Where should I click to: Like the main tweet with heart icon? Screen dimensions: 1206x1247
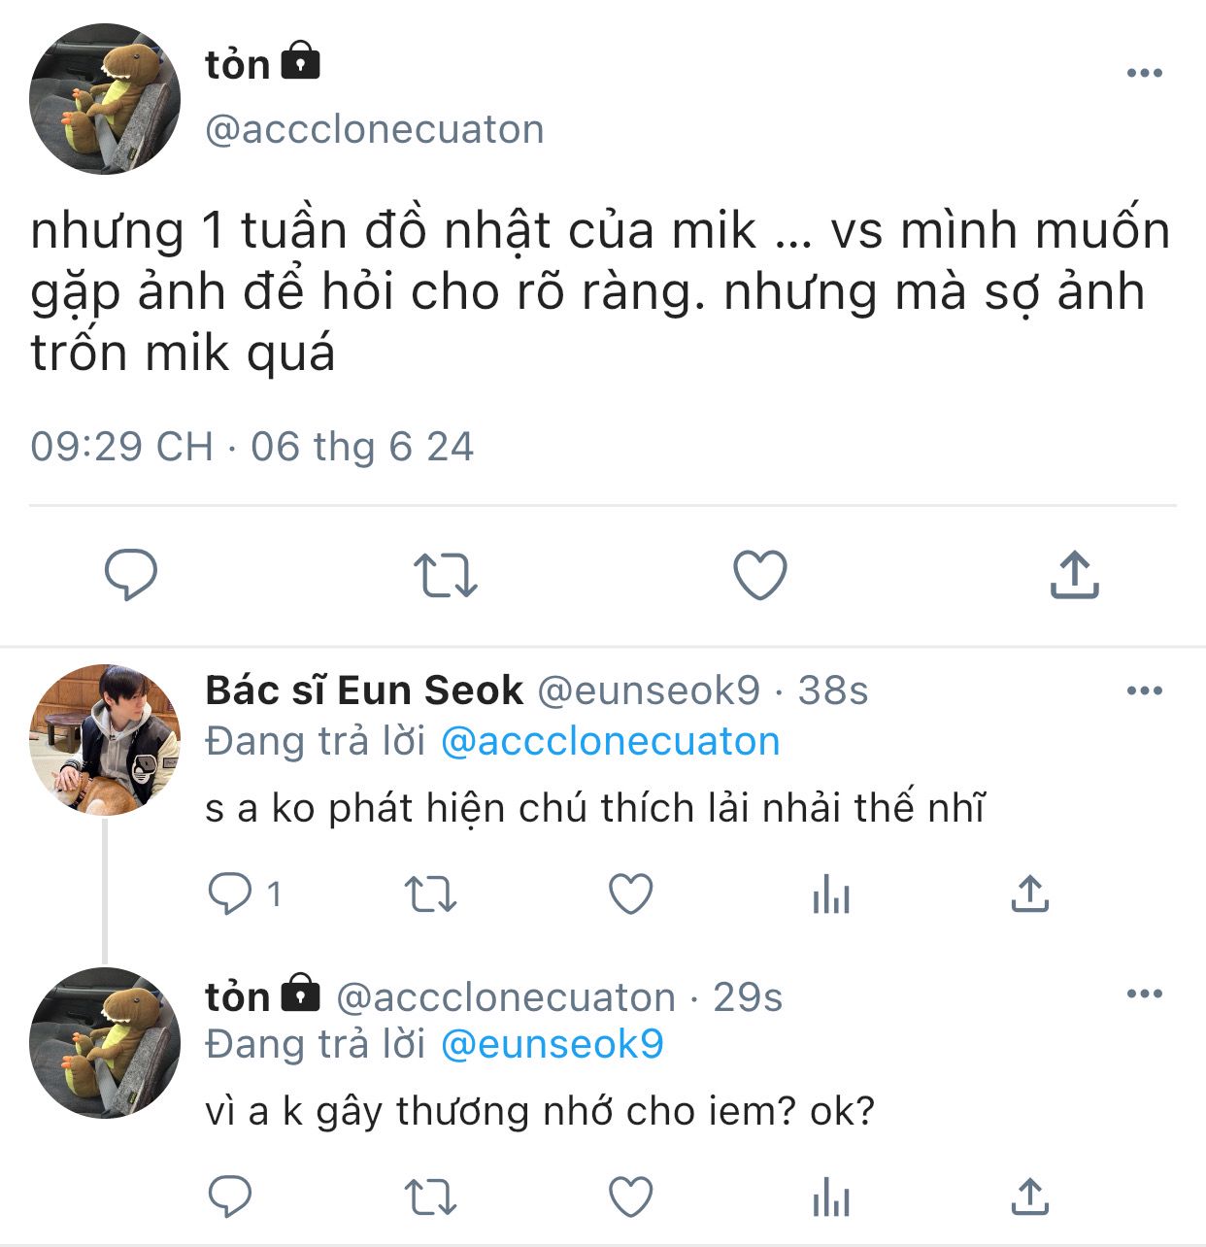(x=759, y=575)
